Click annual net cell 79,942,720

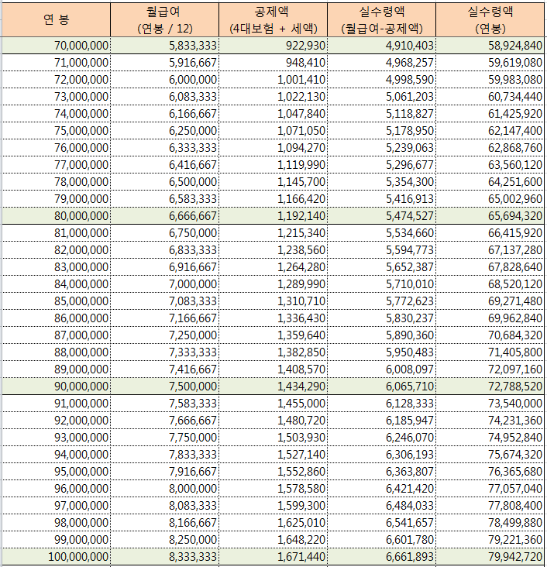click(490, 556)
